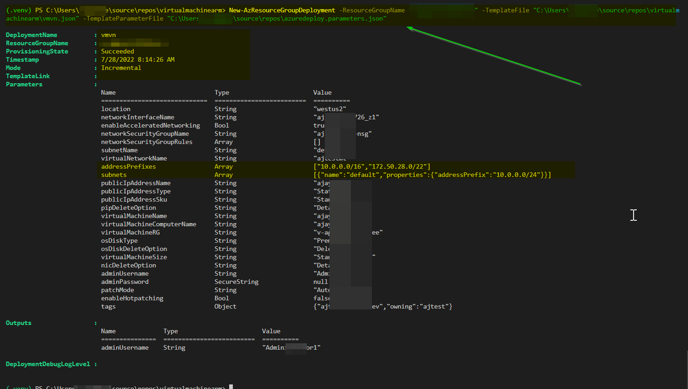Screen dimensions: 688x389
Task: Click the deployment name value 'vmvn'
Action: [x=108, y=35]
